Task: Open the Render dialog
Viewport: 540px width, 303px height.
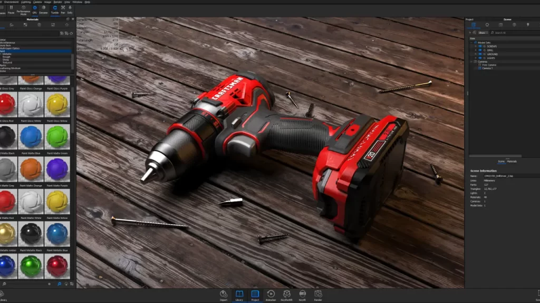Action: [x=318, y=296]
